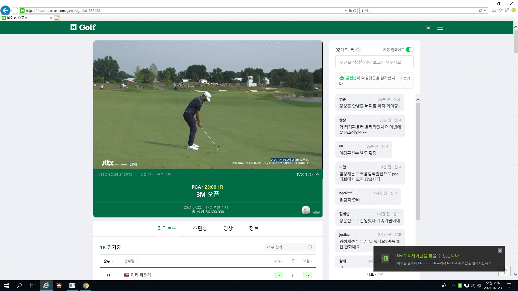Click the Naver N logo beside Golf
This screenshot has width=518, height=291.
[73, 27]
